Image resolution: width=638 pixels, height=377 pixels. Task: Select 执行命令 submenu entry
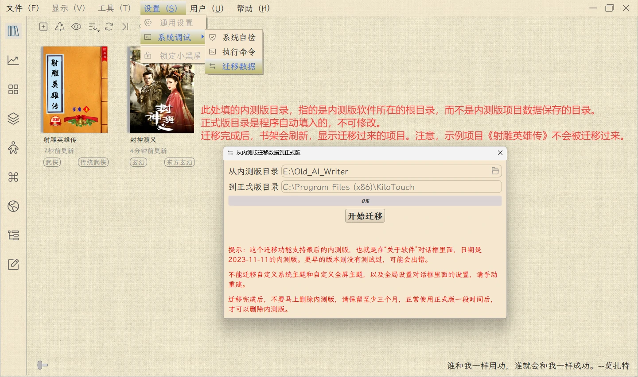(x=234, y=52)
